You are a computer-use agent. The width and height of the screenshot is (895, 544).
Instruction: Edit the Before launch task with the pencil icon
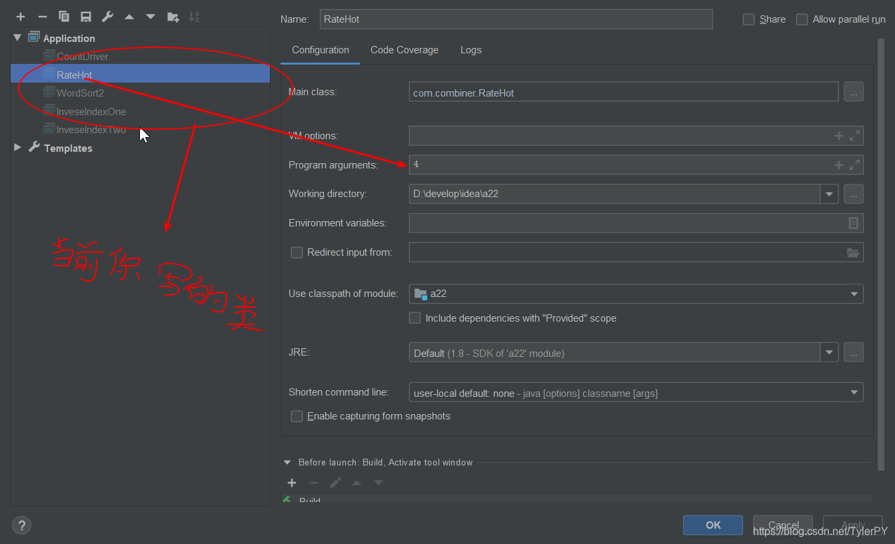coord(335,483)
